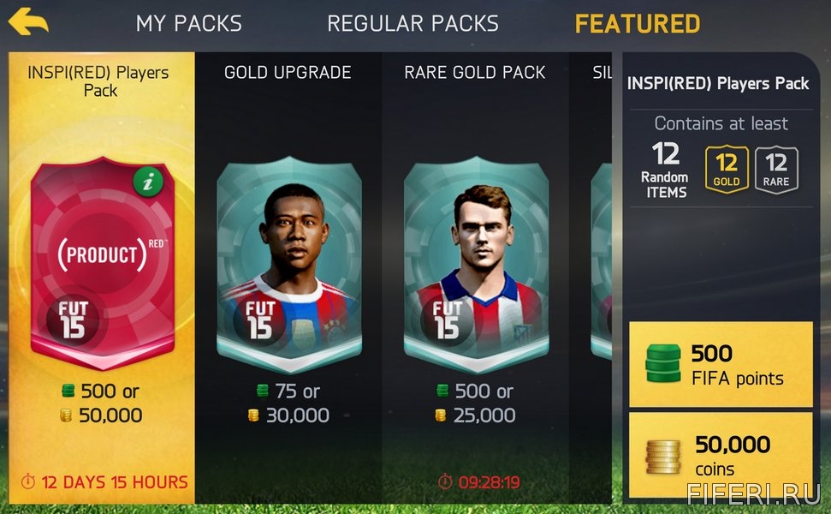Select the Rare Gold Pack card
Image resolution: width=831 pixels, height=514 pixels.
pos(476,264)
